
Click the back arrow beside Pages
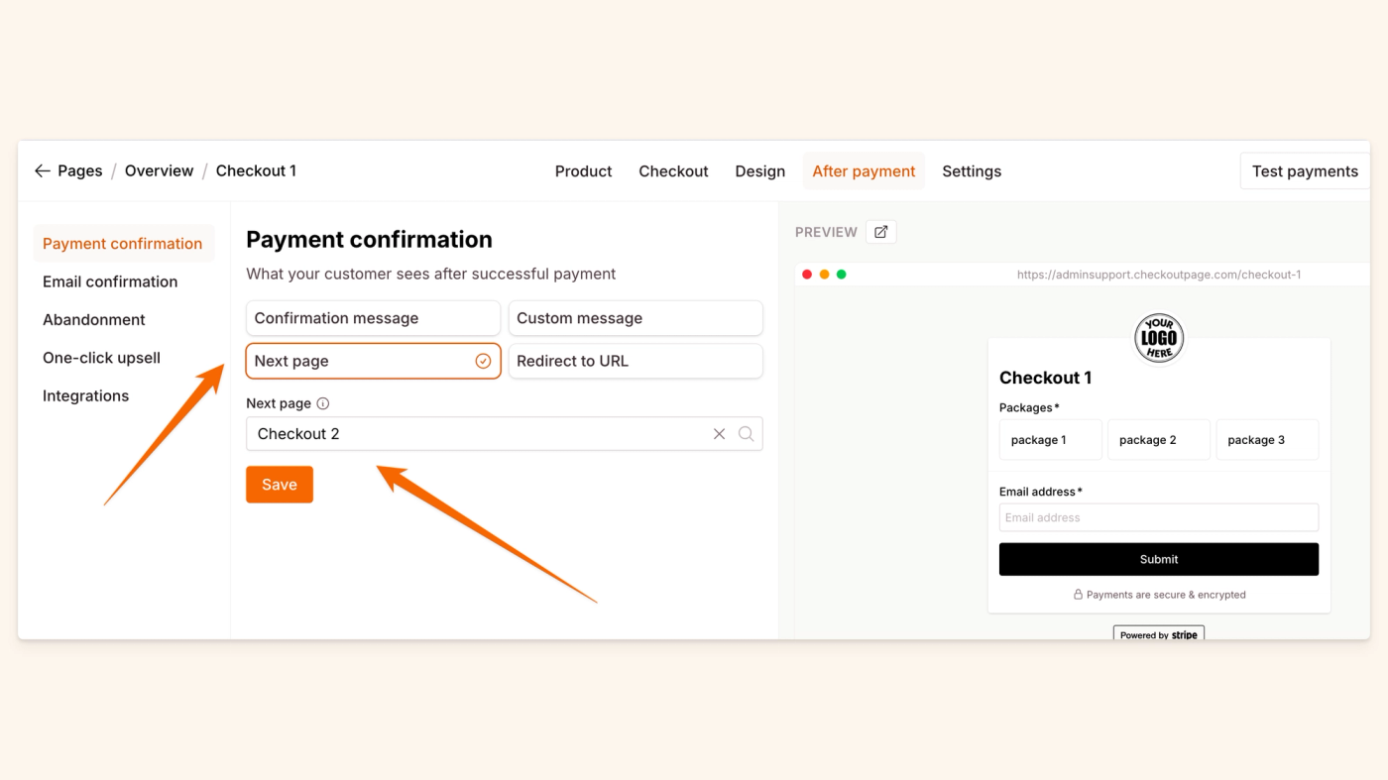click(42, 171)
